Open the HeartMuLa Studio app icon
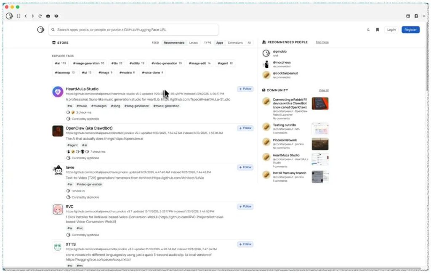Image resolution: width=431 pixels, height=273 pixels. tap(58, 92)
